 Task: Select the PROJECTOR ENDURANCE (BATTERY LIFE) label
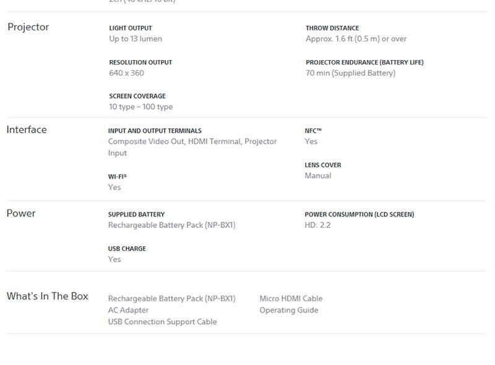(364, 63)
